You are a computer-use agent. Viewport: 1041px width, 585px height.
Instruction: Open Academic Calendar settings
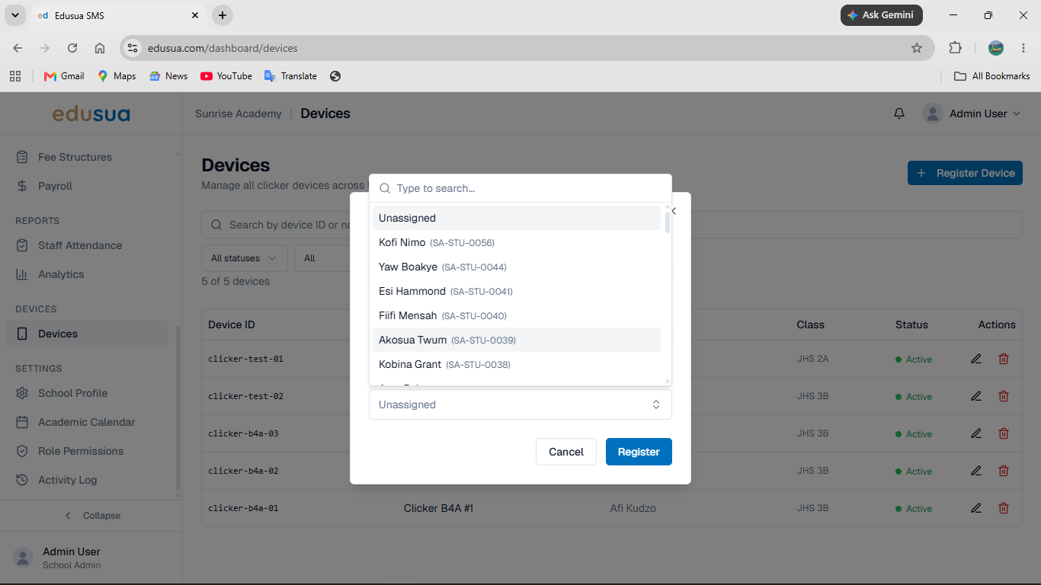pos(88,422)
